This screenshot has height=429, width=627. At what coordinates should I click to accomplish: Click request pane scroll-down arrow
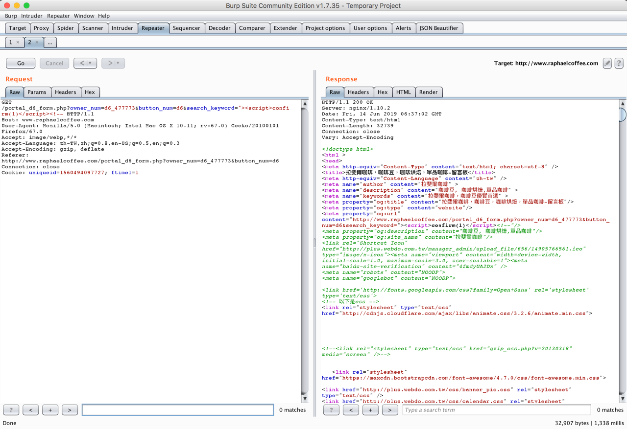pyautogui.click(x=305, y=398)
